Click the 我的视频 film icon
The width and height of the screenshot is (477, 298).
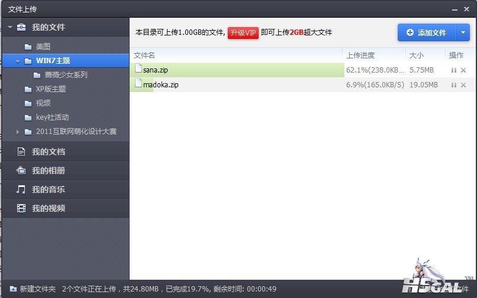point(21,208)
